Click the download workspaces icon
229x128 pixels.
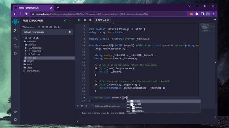51,27
